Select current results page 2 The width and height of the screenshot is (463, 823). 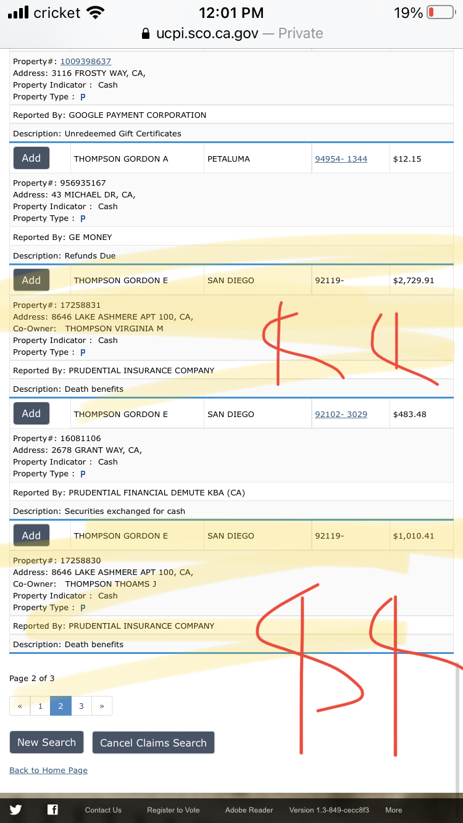[x=60, y=706]
